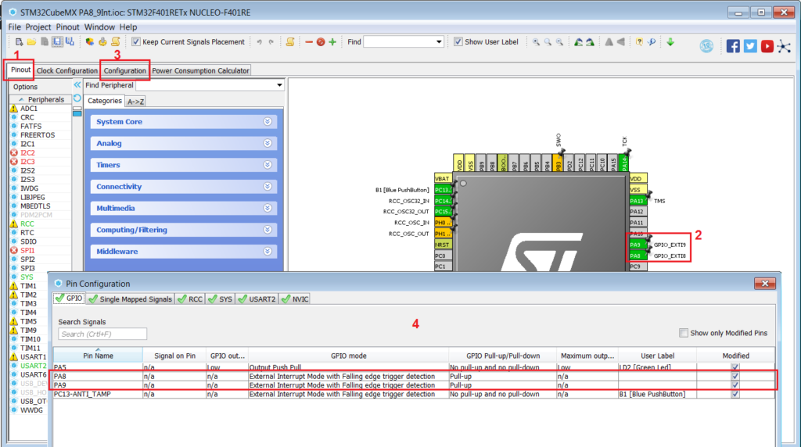Viewport: 801px width, 447px height.
Task: Uncheck Keep Current Signals Placement
Action: (136, 42)
